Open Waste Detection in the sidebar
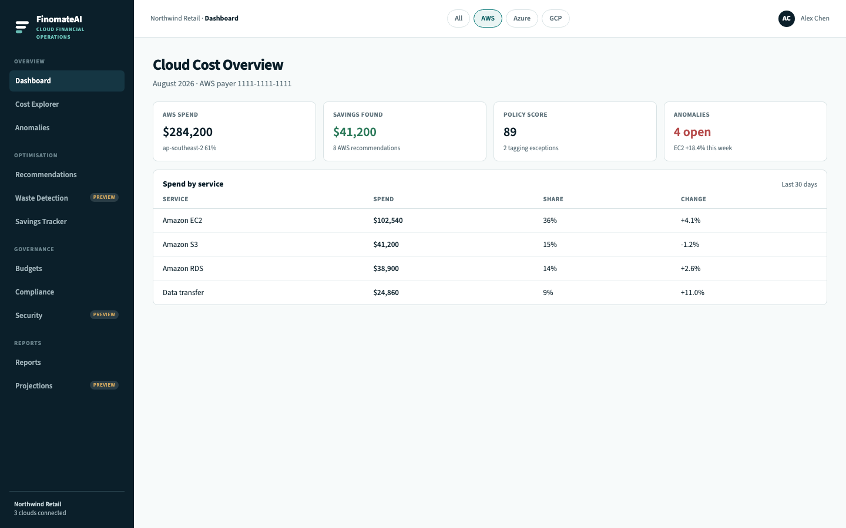 (67, 198)
